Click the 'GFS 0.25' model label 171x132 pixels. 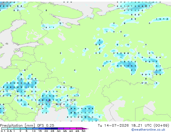(x=46, y=126)
